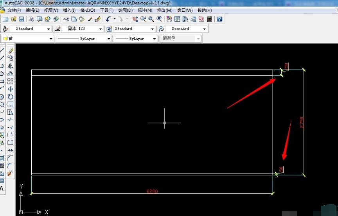Save the drawing with the floppy icon

click(22, 19)
